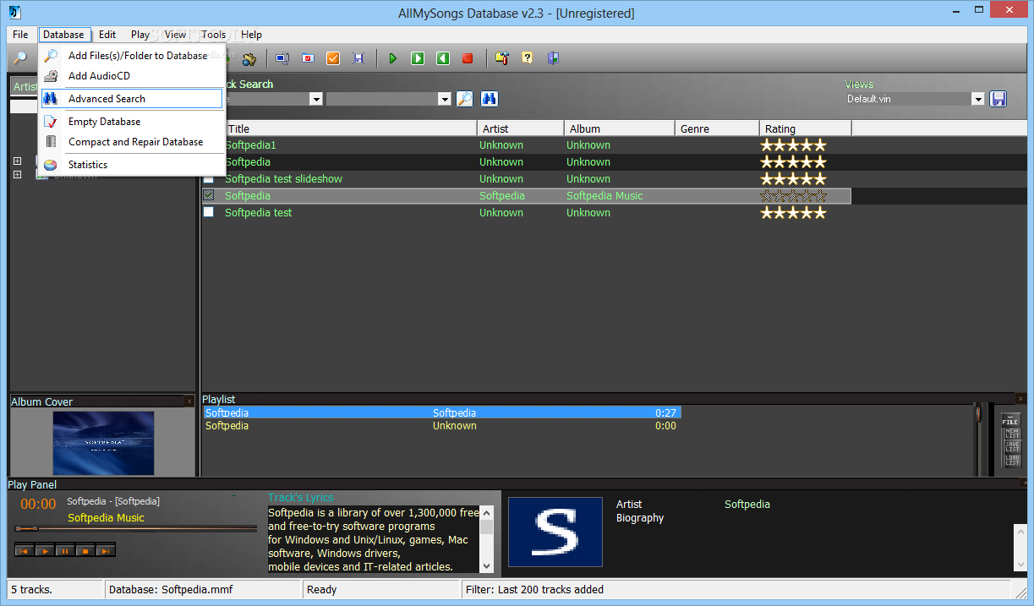The image size is (1034, 606).
Task: Open the Views dropdown Default.vin
Action: [978, 99]
